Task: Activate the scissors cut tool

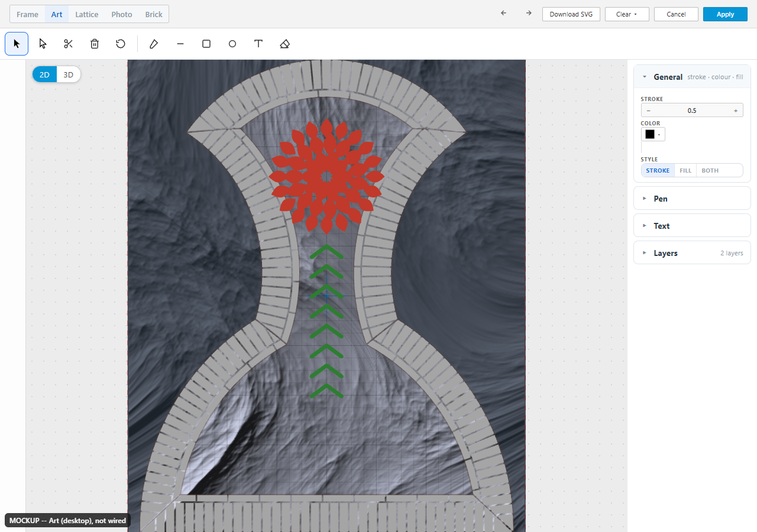Action: tap(69, 44)
